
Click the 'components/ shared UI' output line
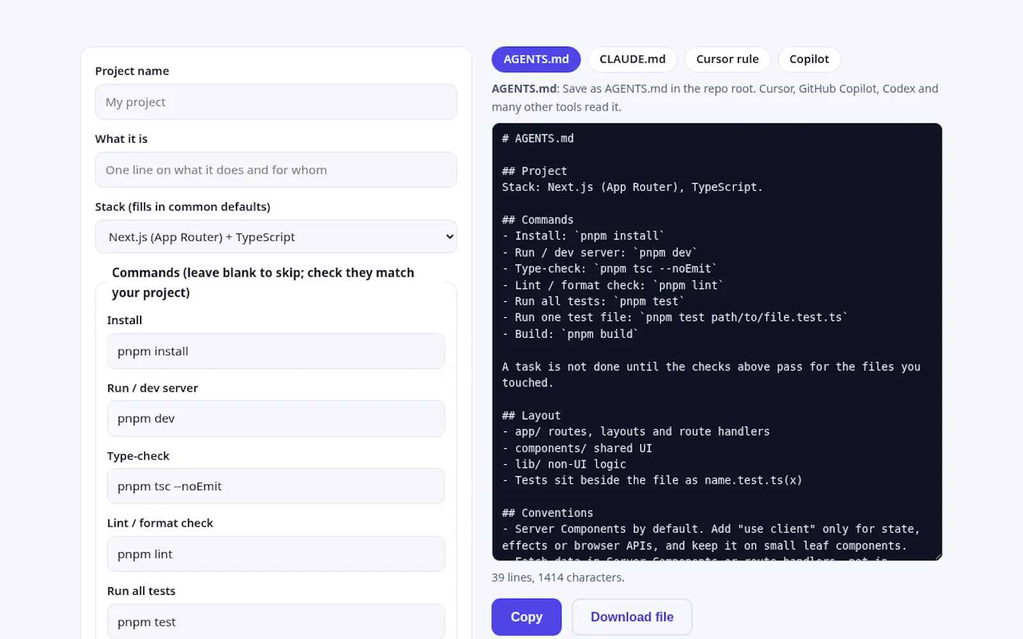[577, 449]
